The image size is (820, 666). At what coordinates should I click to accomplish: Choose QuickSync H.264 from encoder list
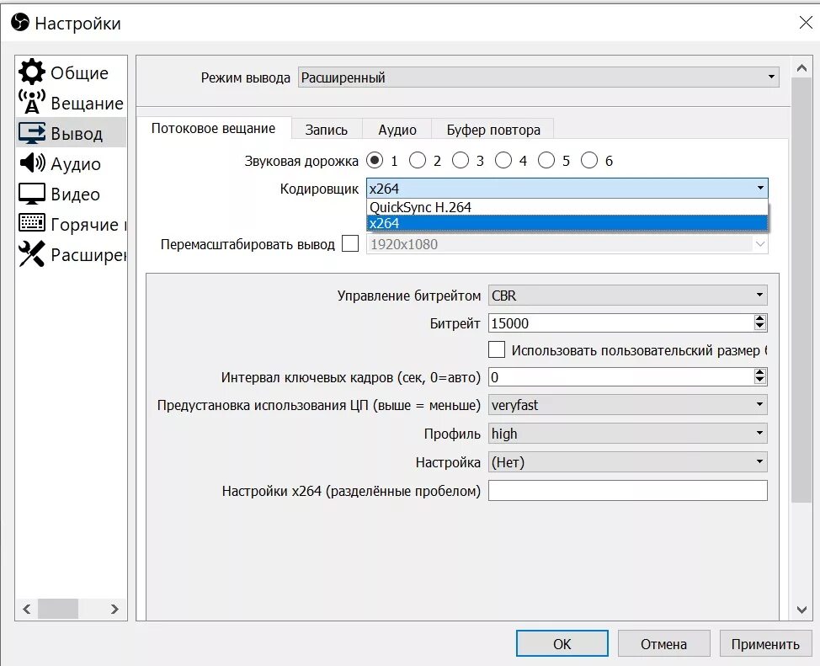pos(567,207)
